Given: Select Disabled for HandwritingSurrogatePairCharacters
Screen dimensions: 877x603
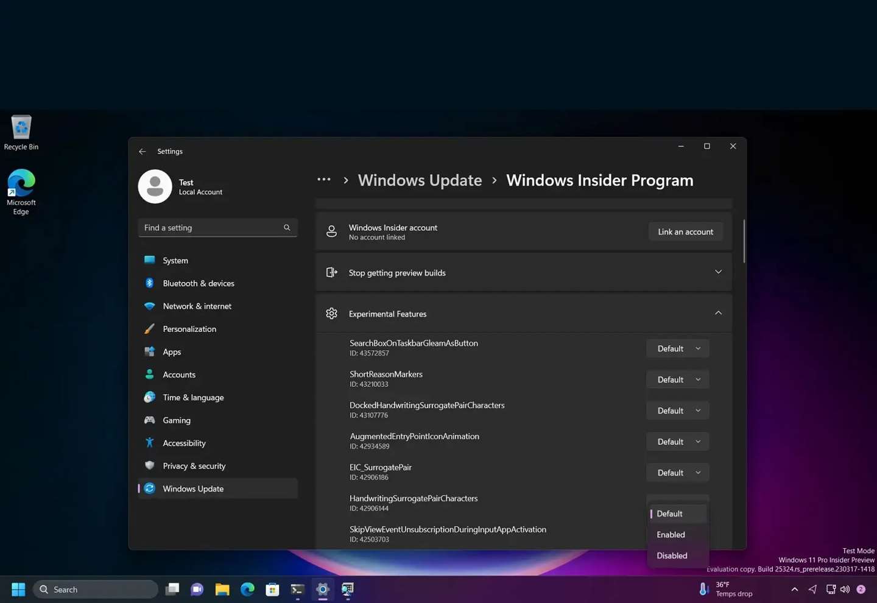Looking at the screenshot, I should [x=671, y=555].
